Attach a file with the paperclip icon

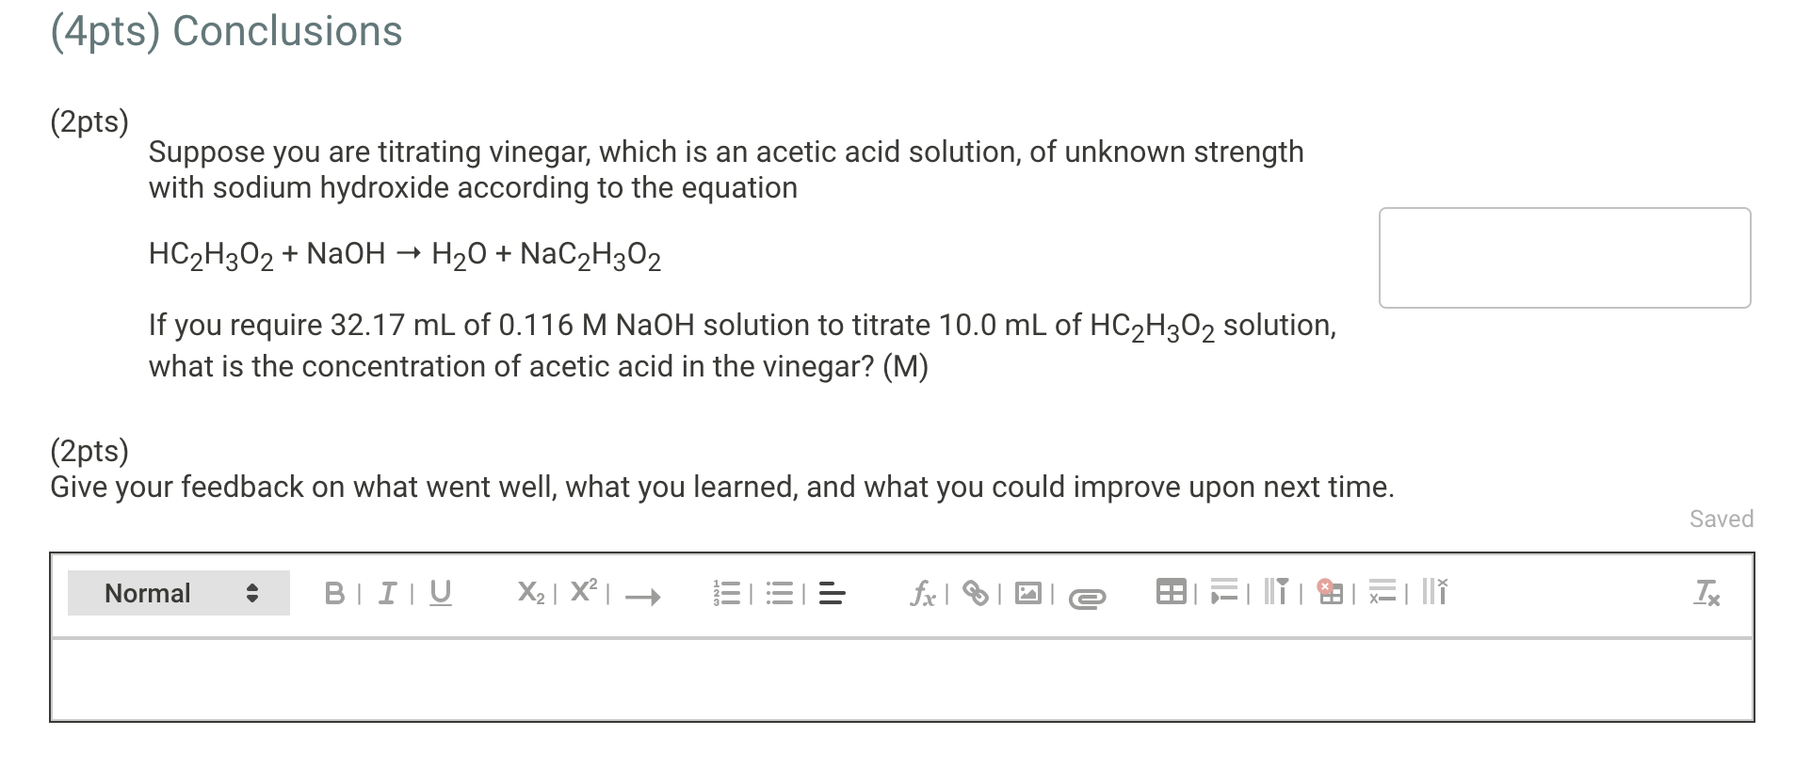click(1088, 596)
